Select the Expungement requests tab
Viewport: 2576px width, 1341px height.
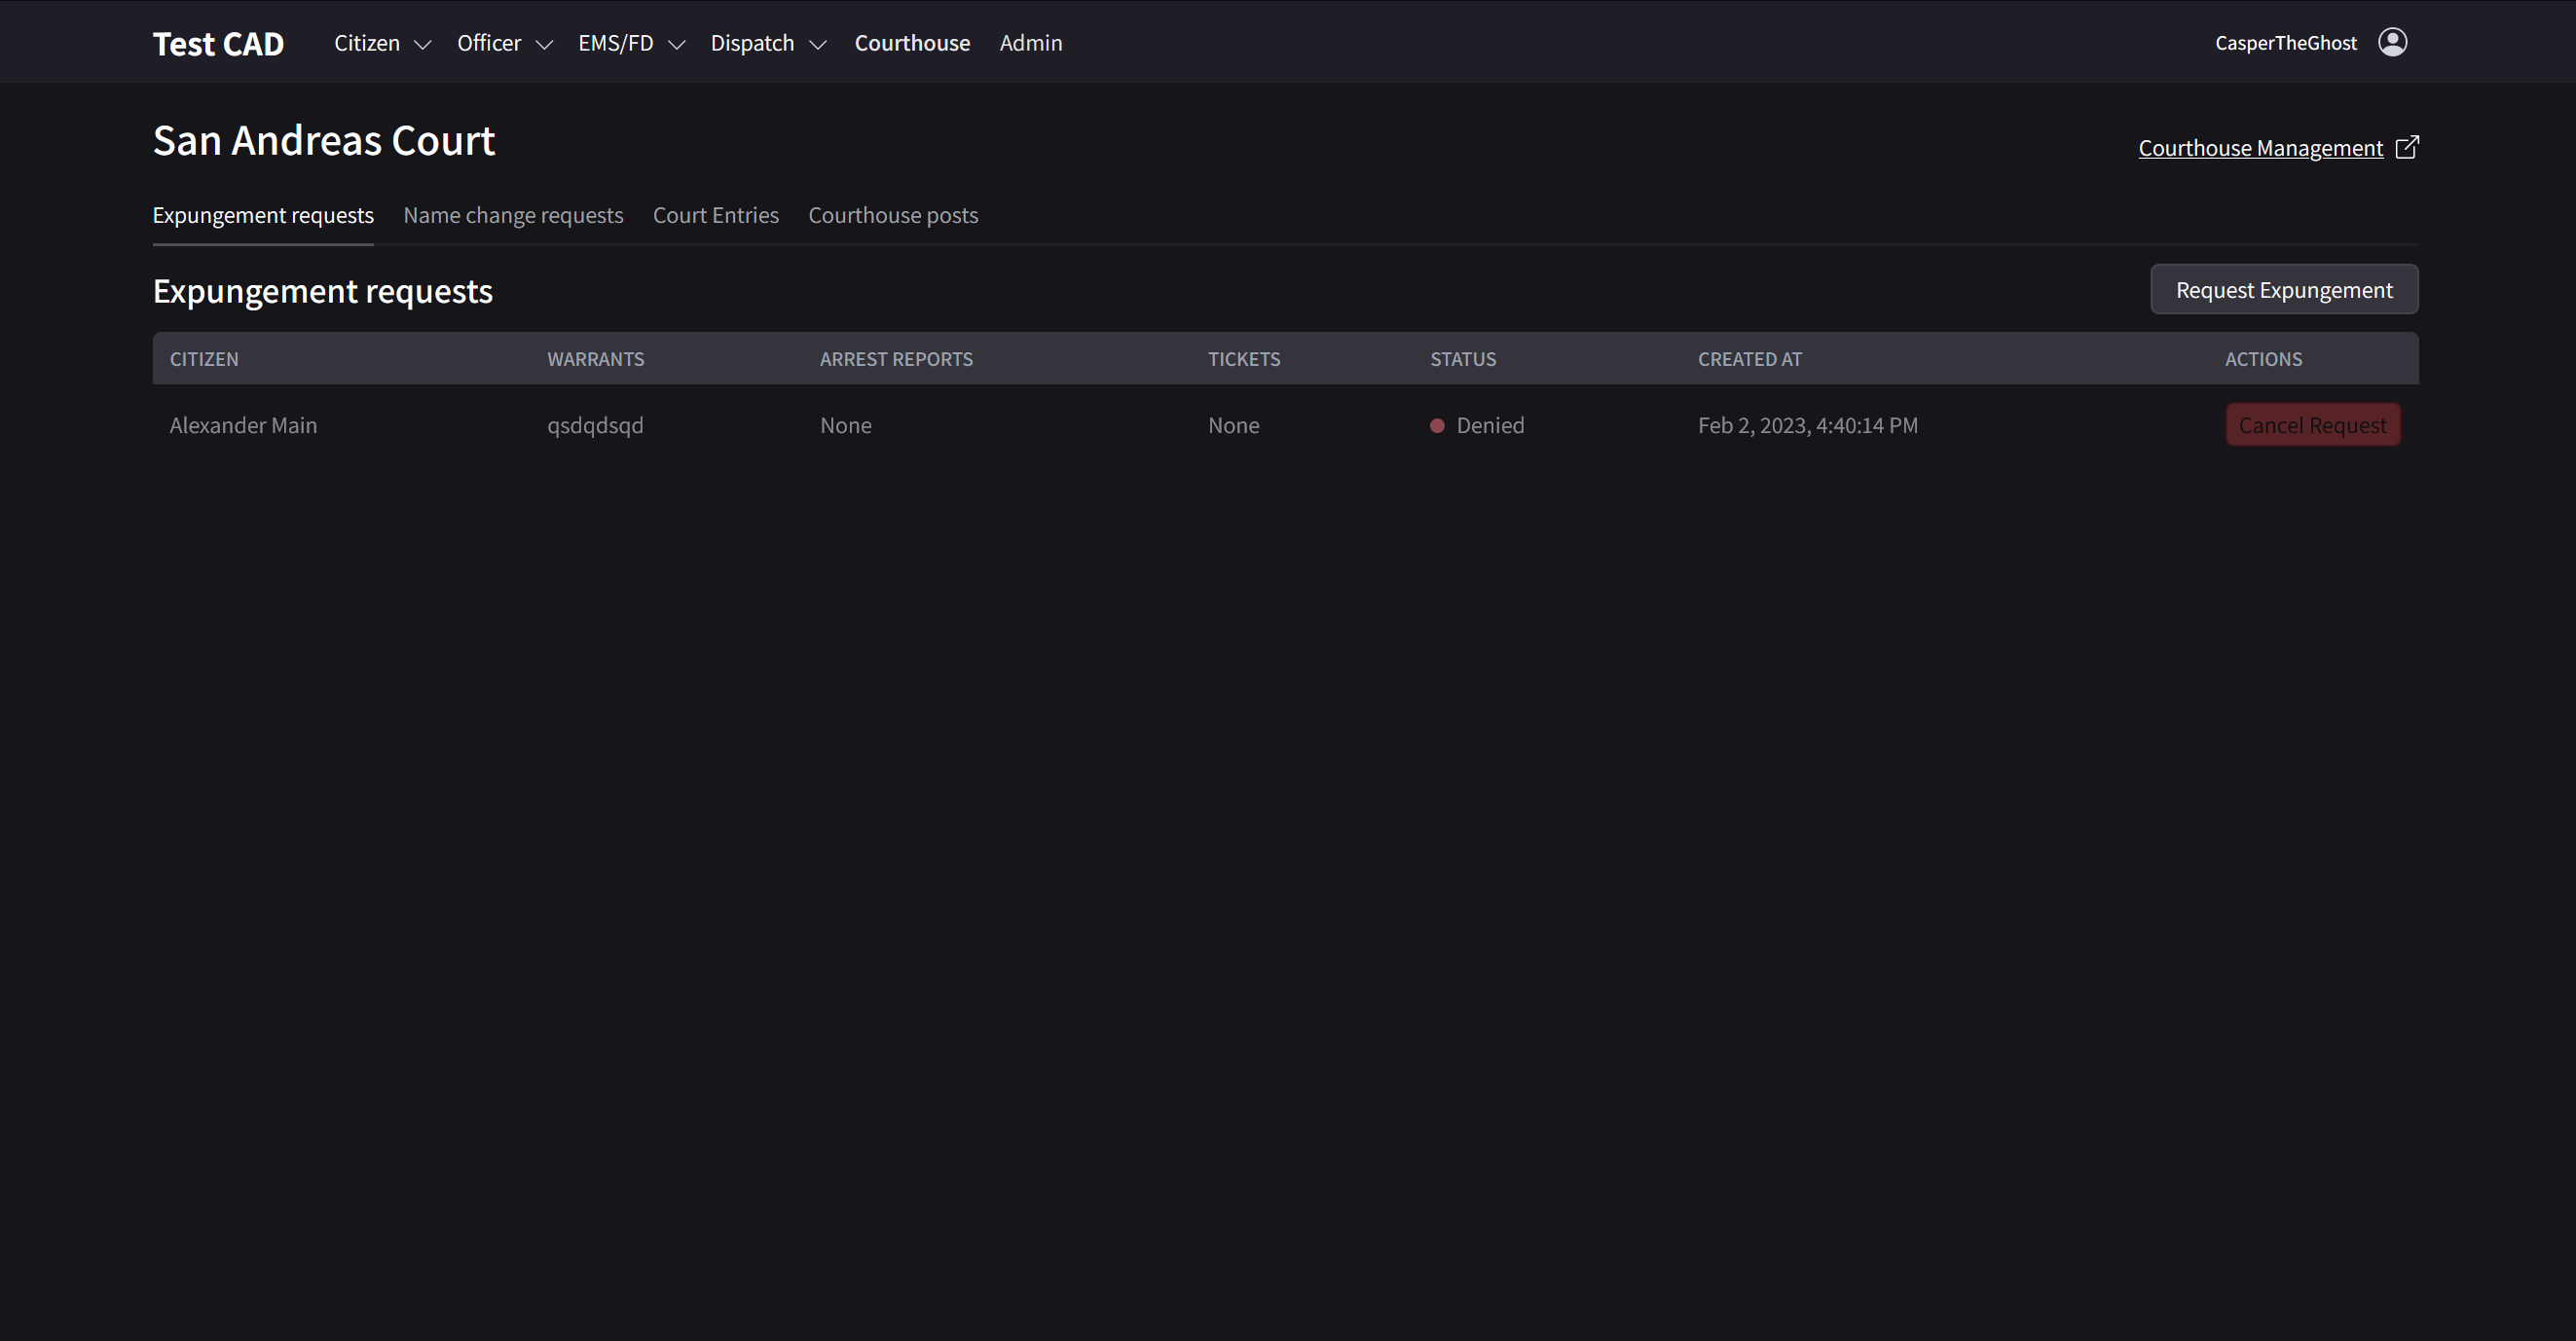click(x=263, y=215)
